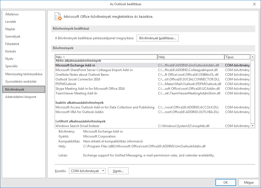Click the Inaktív alkalmazásbővítmények group header
Viewport: 261px width, 188px height.
pos(79,103)
